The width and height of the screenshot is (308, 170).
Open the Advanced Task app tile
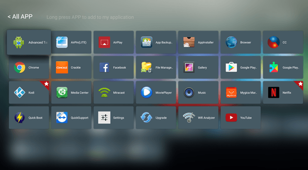[x=29, y=42]
